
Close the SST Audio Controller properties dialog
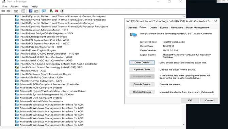click(216, 21)
